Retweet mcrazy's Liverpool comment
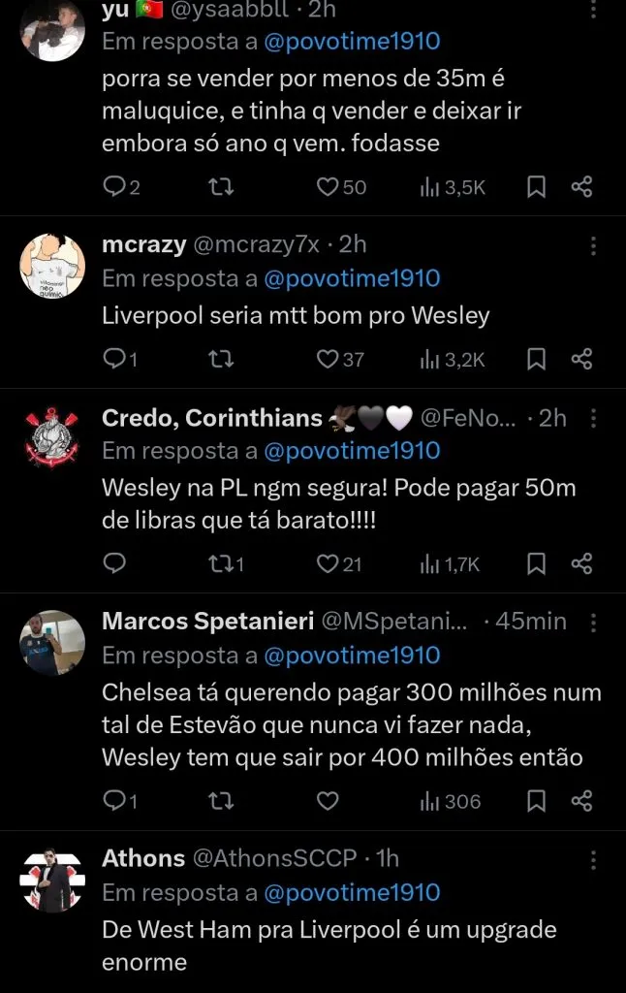626x993 pixels. pos(221,359)
